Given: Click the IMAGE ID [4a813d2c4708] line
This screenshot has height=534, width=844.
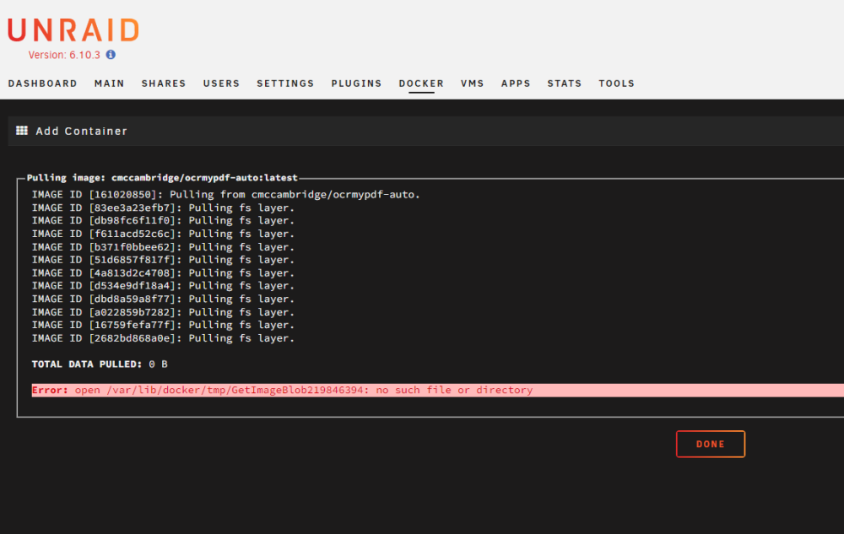Looking at the screenshot, I should pyautogui.click(x=163, y=272).
